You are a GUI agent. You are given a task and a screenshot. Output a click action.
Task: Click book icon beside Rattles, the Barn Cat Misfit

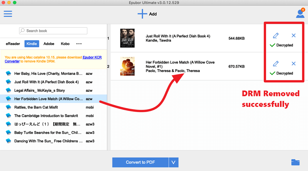coord(8,107)
